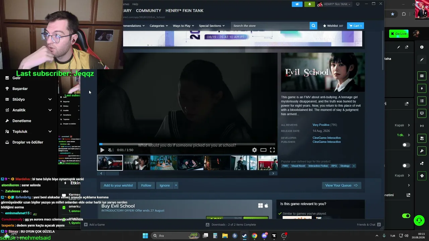Type in the Search the store field
The width and height of the screenshot is (429, 241).
(x=270, y=26)
